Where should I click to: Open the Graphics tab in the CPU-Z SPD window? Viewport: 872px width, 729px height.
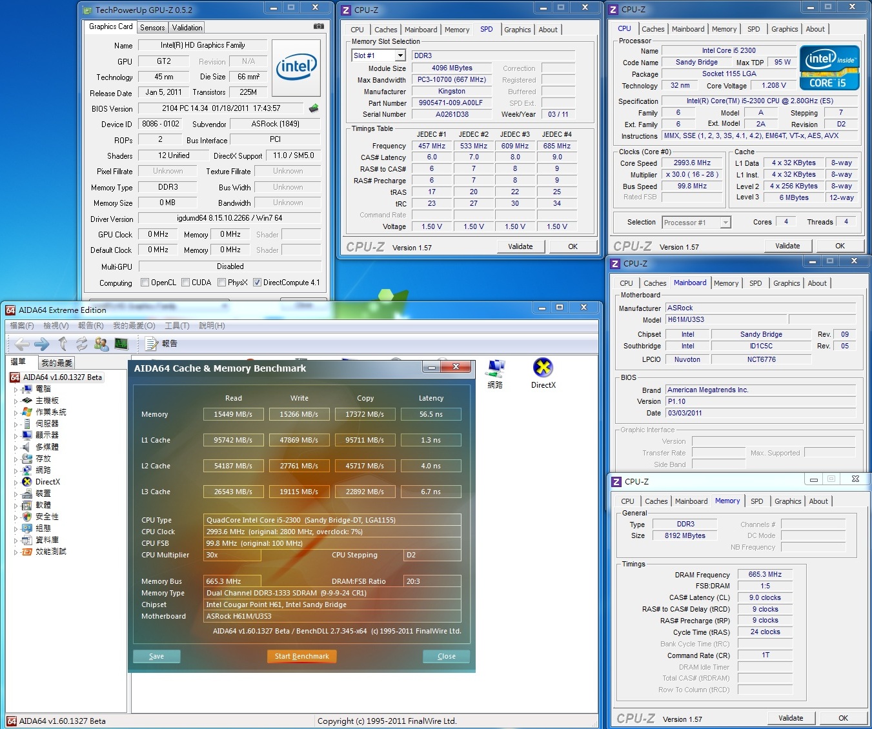point(518,30)
